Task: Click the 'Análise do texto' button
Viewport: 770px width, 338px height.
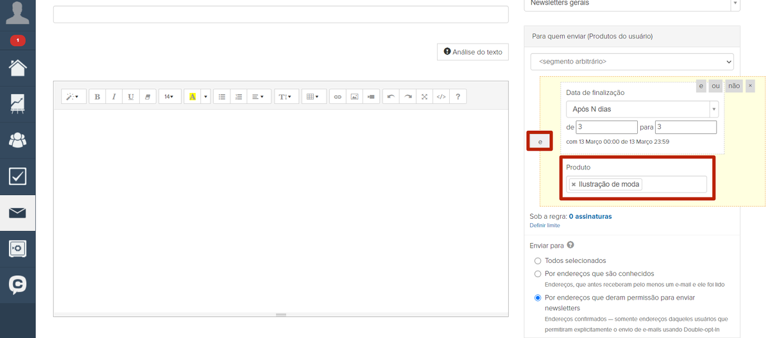Action: [x=473, y=52]
